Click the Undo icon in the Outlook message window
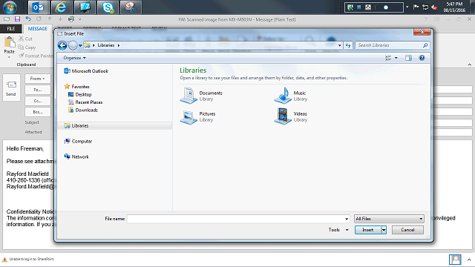 point(28,19)
